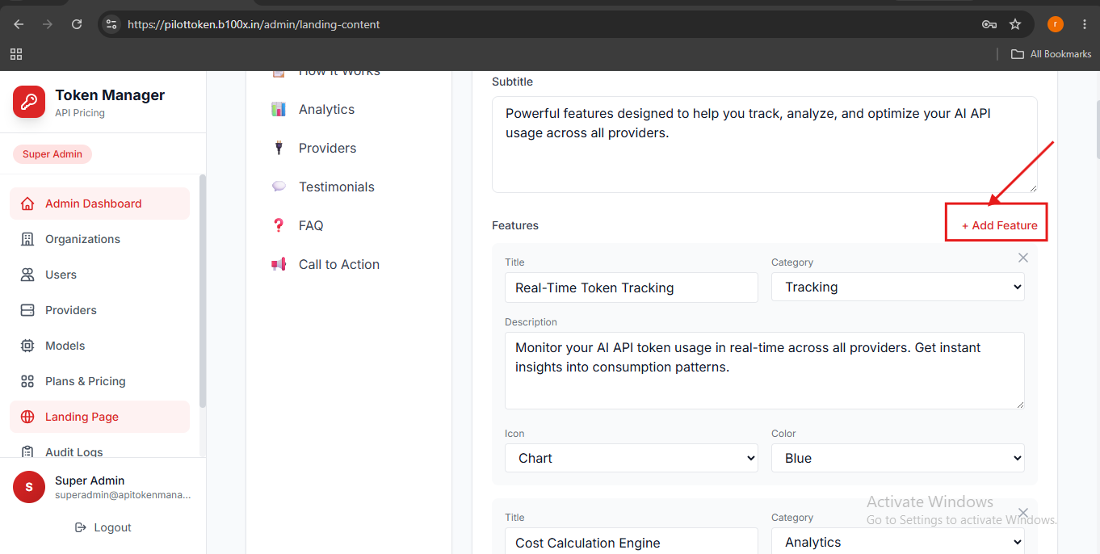
Task: Click the Providers server icon
Action: (27, 310)
